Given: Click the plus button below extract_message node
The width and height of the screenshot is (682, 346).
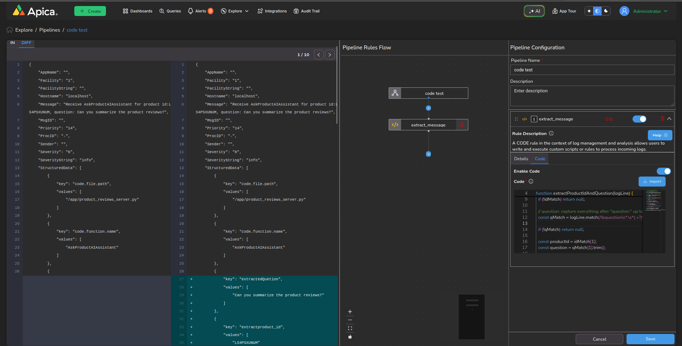Looking at the screenshot, I should pyautogui.click(x=428, y=154).
